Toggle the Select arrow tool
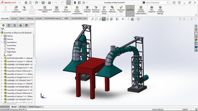Viewport: 198px width, 111px height. 68,2
